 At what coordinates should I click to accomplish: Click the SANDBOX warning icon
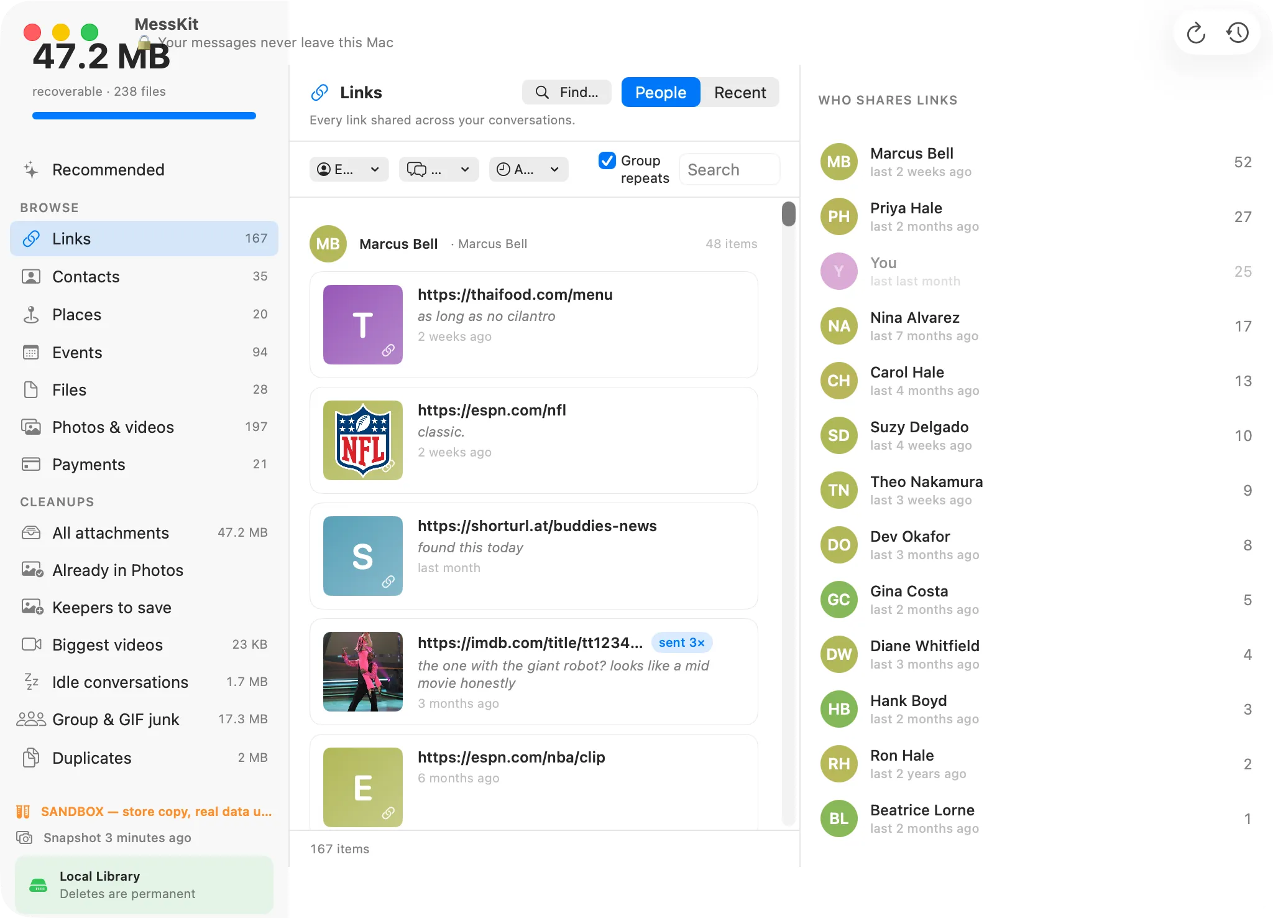[23, 812]
